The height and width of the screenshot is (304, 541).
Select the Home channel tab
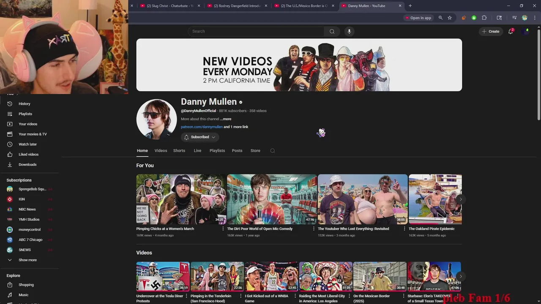tap(142, 151)
